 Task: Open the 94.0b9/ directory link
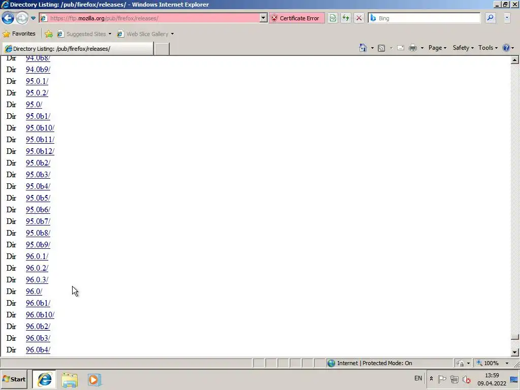tap(38, 70)
